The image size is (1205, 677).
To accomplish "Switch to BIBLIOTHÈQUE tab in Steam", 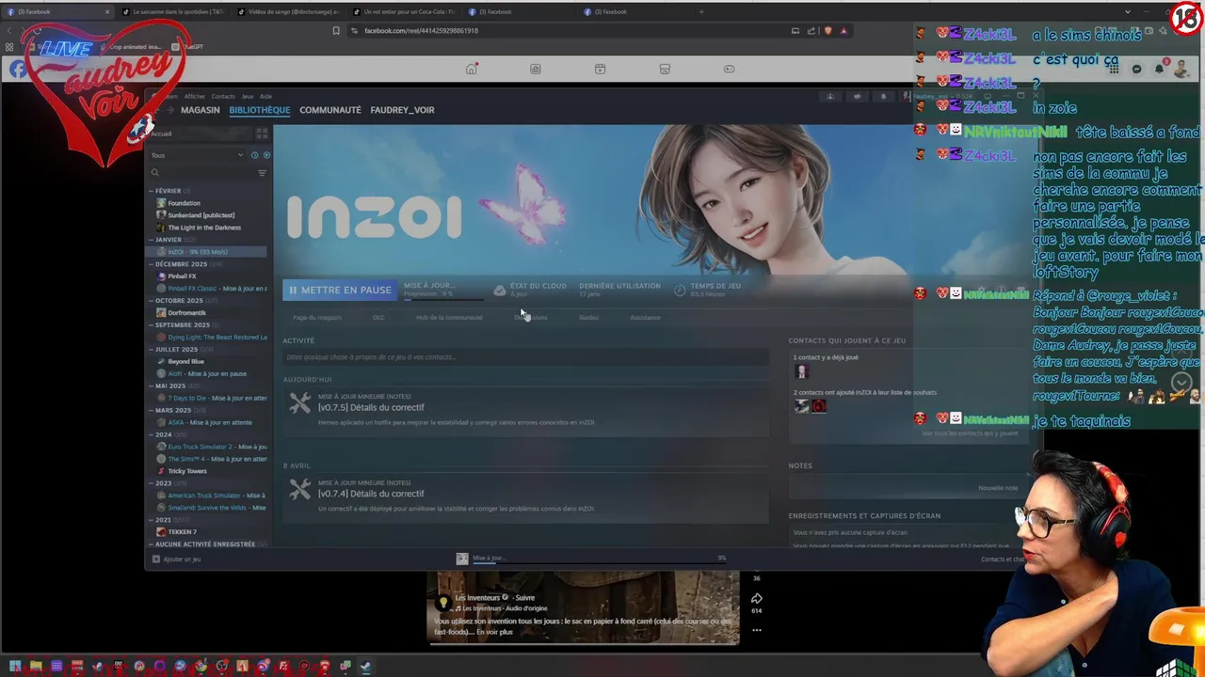I will [259, 110].
